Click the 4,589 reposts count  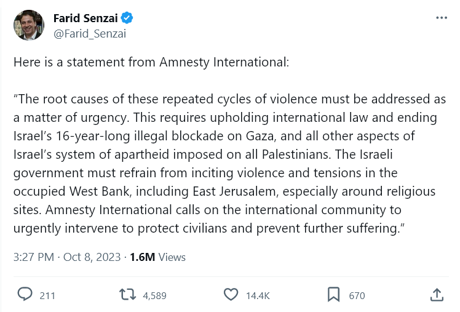[x=154, y=295]
